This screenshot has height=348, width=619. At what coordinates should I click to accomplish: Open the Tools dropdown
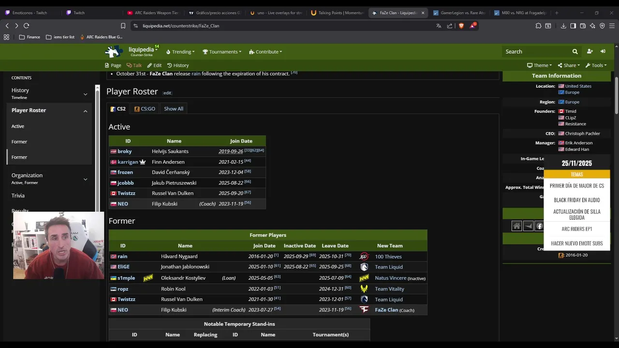596,65
